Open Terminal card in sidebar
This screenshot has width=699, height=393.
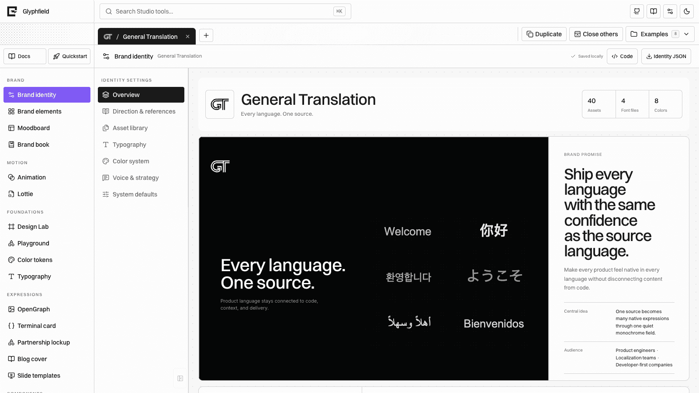click(47, 326)
